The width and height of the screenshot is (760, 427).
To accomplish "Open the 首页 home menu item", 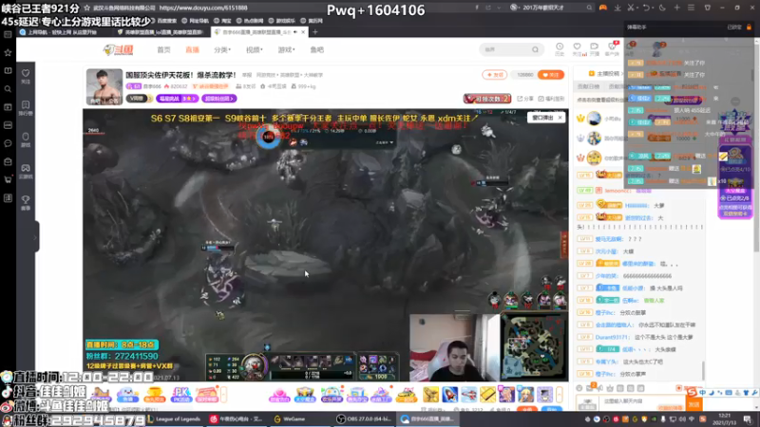I will coord(163,50).
